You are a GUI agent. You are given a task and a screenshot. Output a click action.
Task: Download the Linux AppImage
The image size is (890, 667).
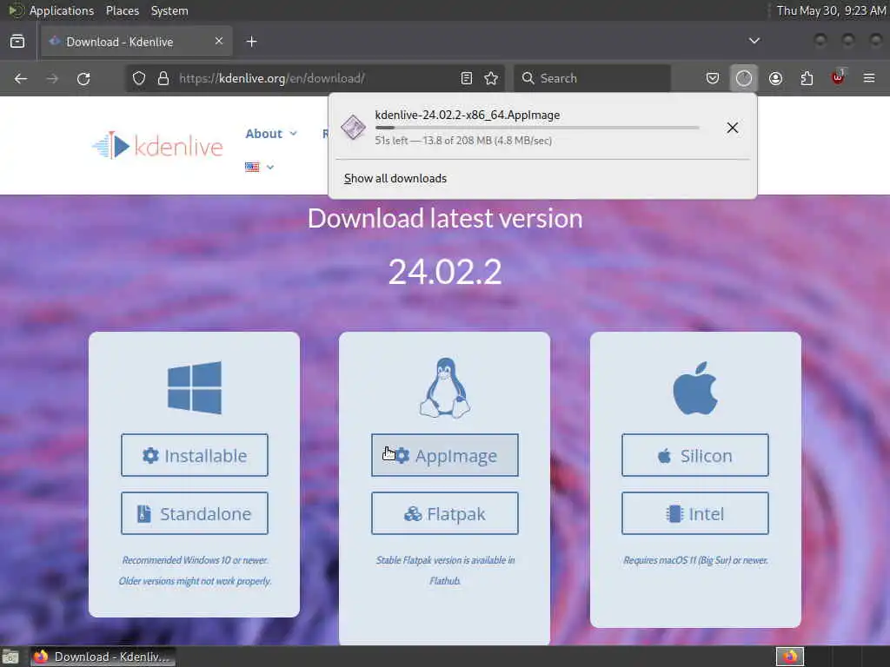coord(445,455)
